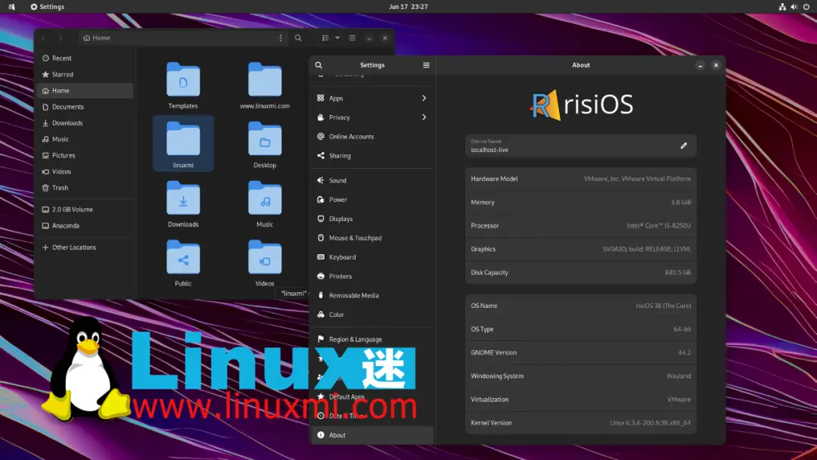Open the Settings app menu in top bar
The width and height of the screenshot is (817, 460).
pos(48,7)
